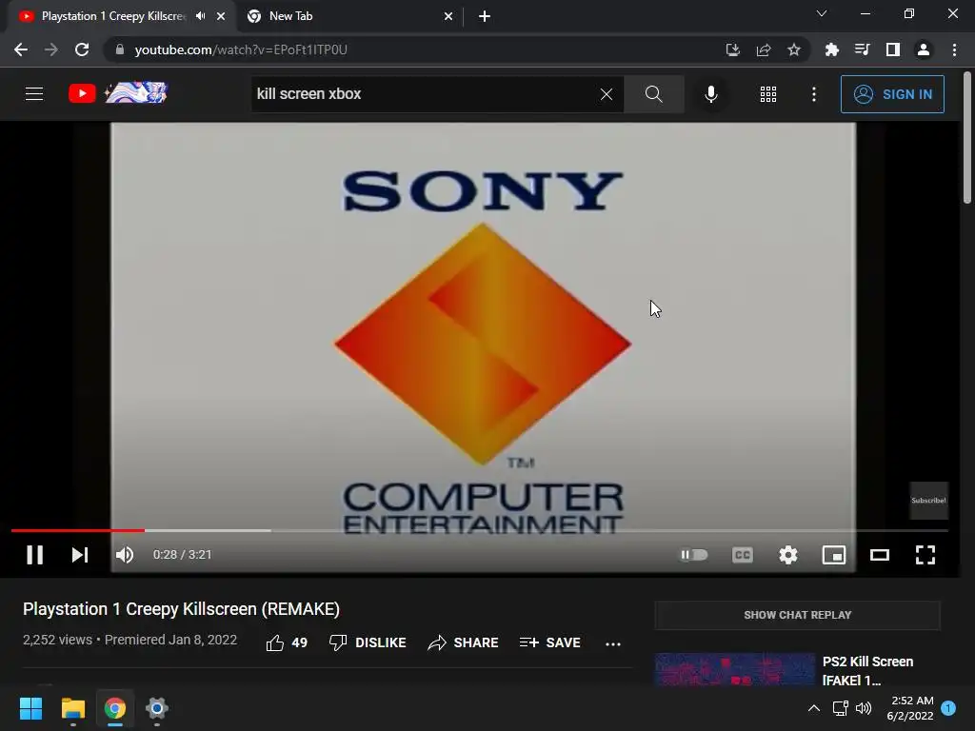Show hidden system tray icons
The image size is (975, 731).
click(x=813, y=708)
